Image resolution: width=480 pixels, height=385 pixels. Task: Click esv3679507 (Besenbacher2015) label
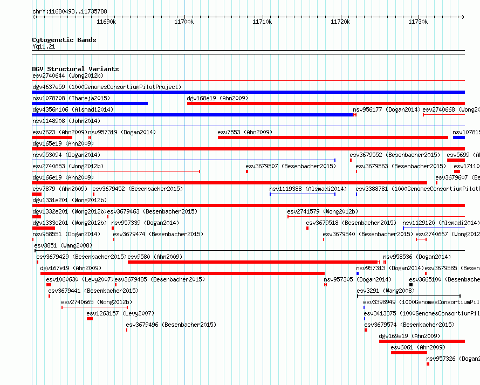[291, 166]
